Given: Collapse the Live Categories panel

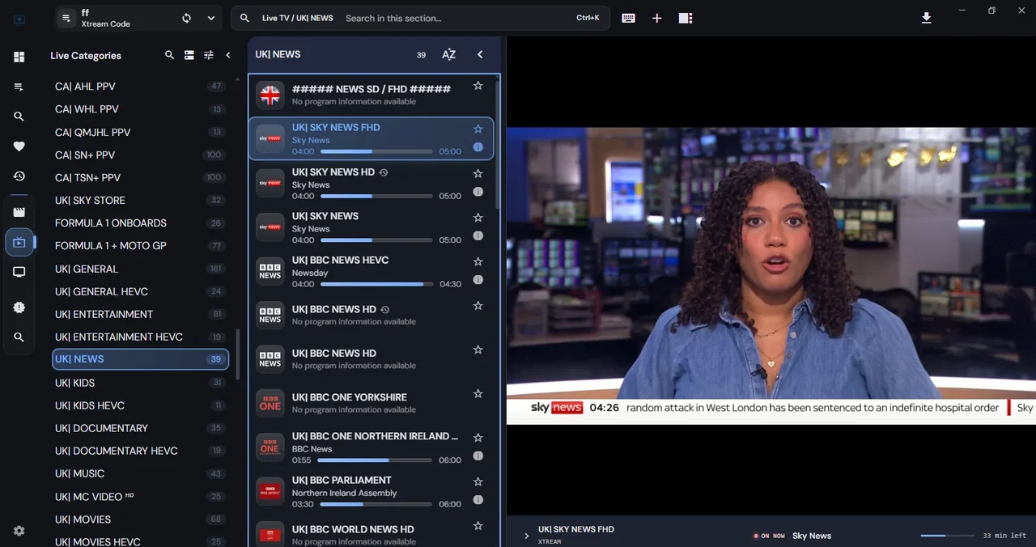Looking at the screenshot, I should [x=228, y=55].
